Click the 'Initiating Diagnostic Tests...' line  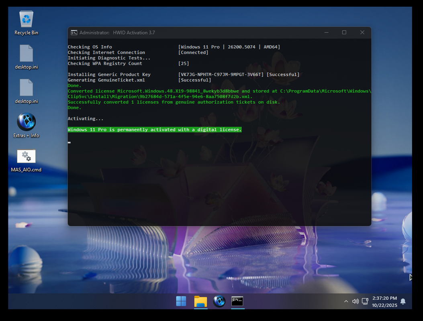point(109,58)
